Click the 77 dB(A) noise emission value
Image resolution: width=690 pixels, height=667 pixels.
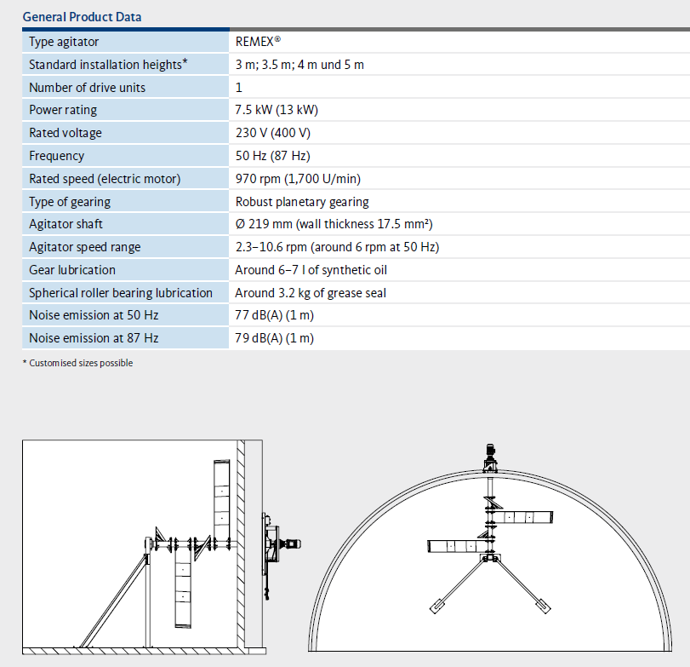point(274,315)
